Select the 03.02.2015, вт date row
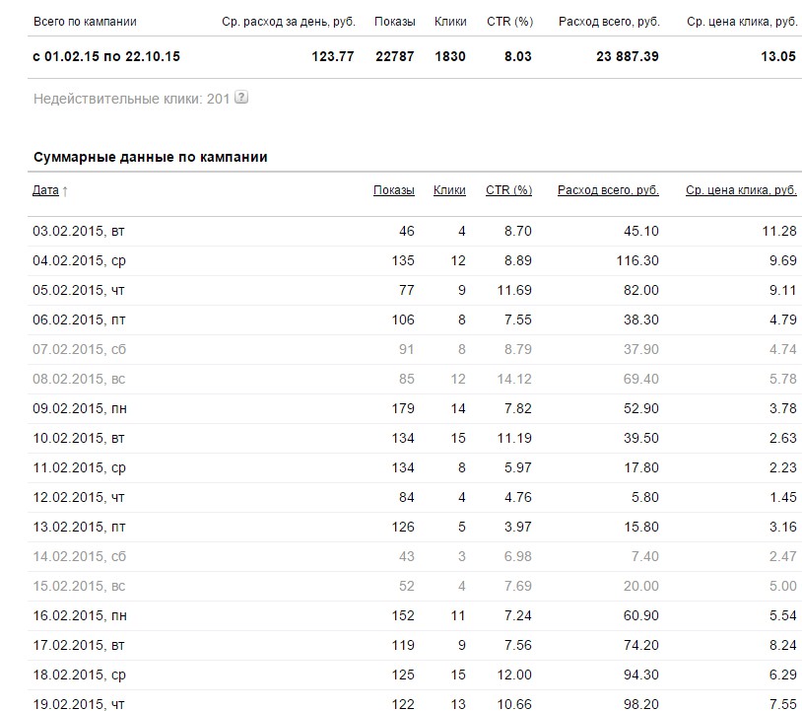Screen dimensions: 802x711 point(79,231)
